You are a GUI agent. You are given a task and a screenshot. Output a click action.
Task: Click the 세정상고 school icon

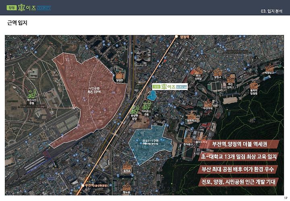click(x=269, y=68)
